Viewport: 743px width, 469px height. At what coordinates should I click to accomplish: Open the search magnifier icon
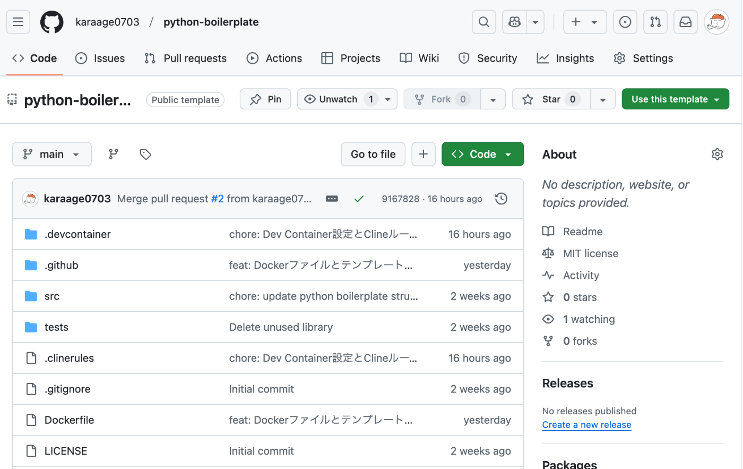484,22
